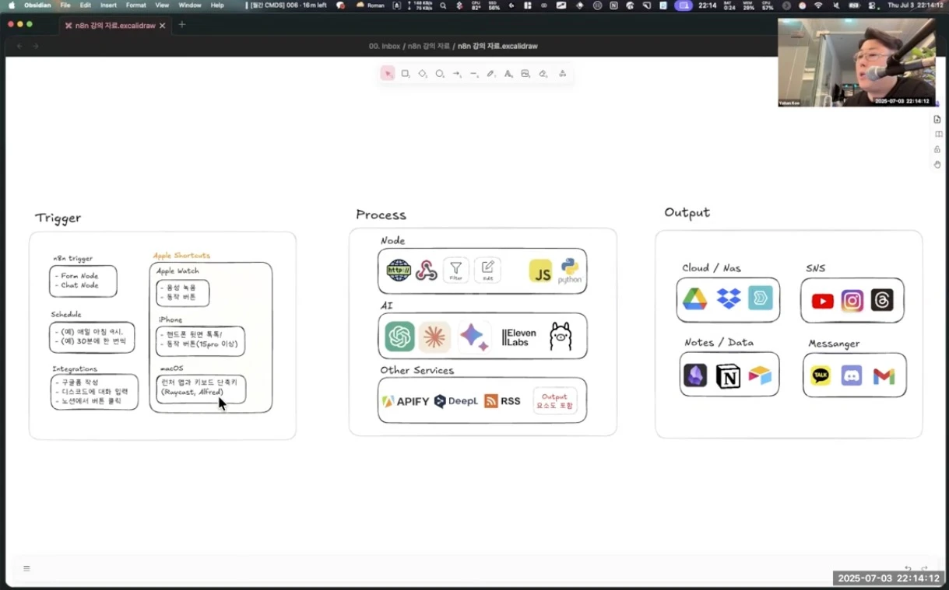
Task: Choose the Insert Image tool
Action: pyautogui.click(x=525, y=74)
